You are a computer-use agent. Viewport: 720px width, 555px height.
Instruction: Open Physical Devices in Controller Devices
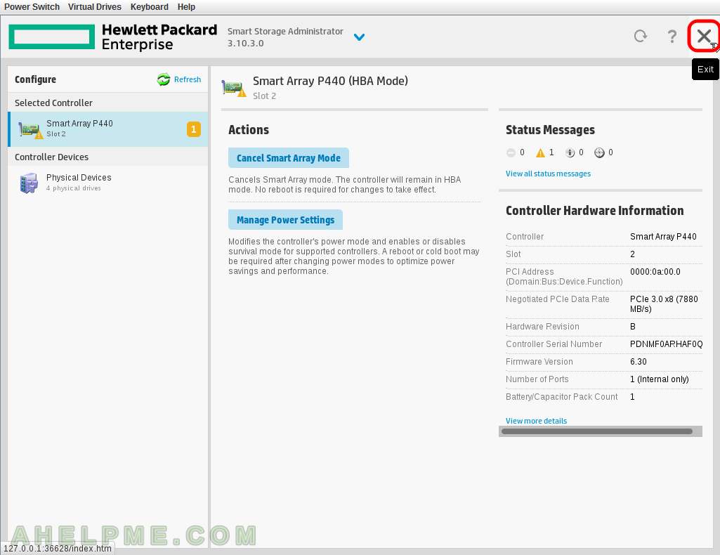108,182
